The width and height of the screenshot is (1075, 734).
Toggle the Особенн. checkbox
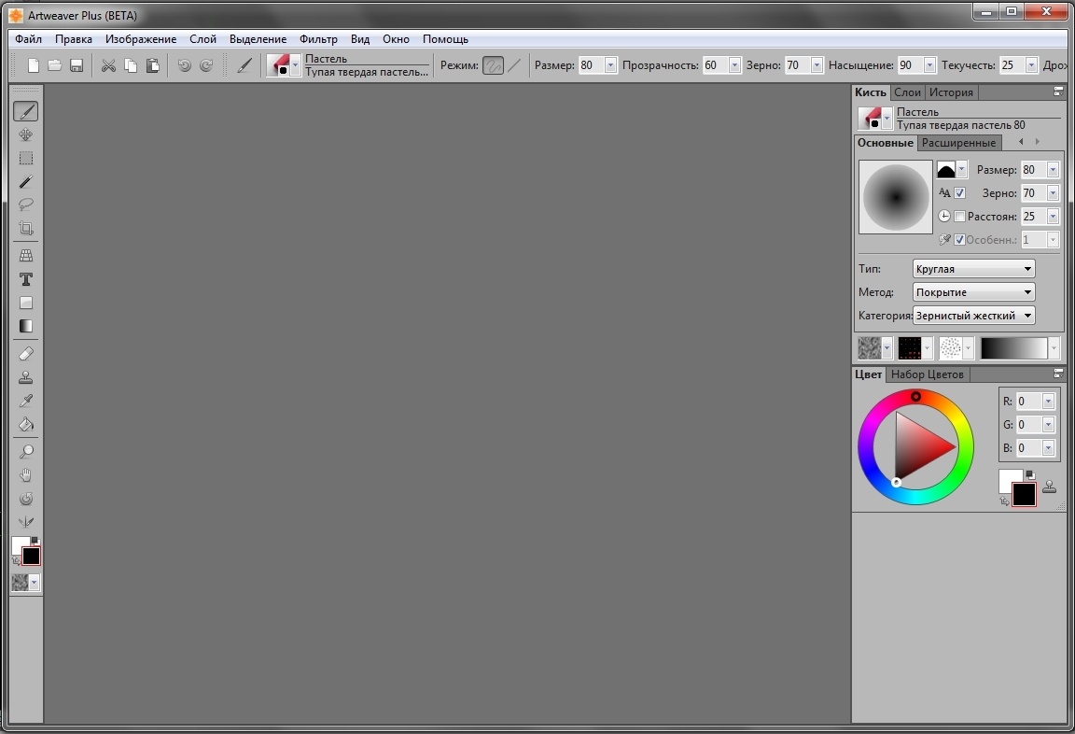tap(960, 239)
